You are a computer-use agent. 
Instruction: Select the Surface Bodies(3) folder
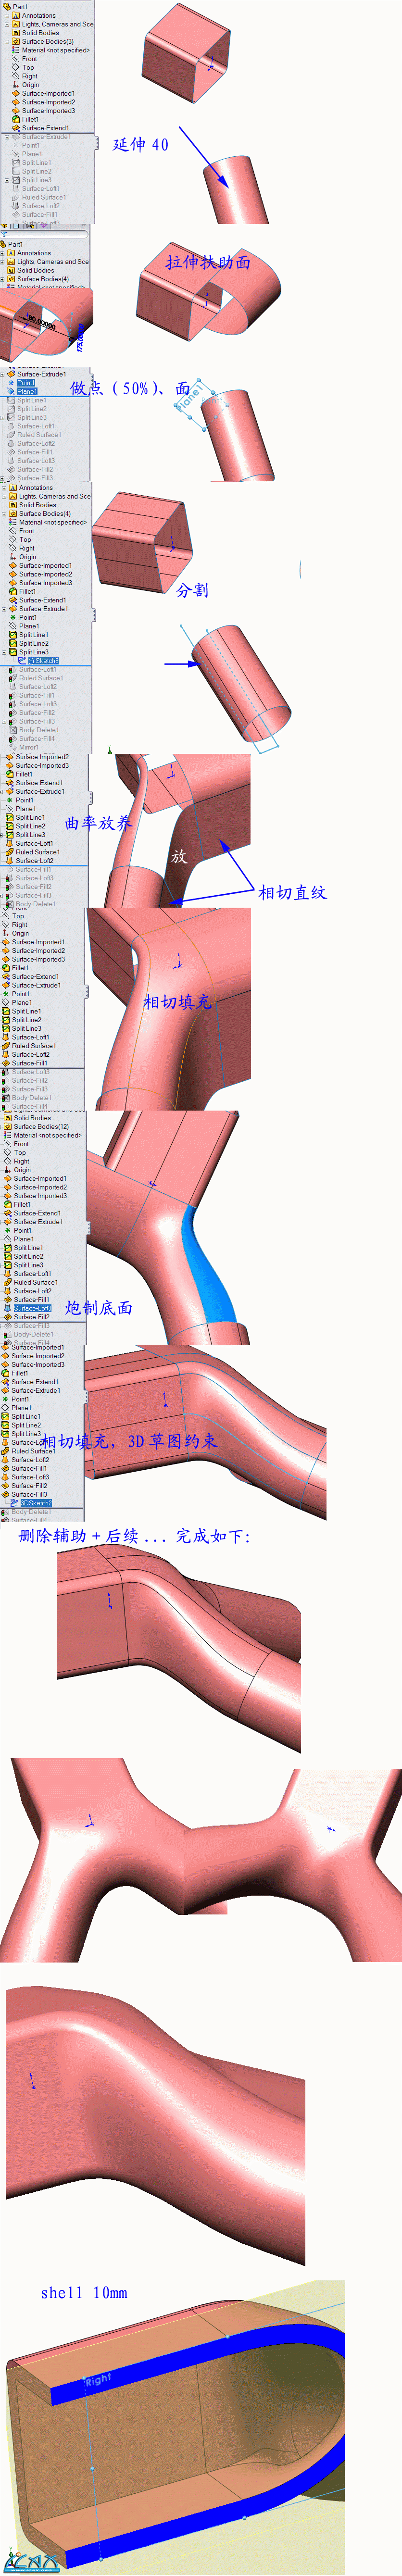[47, 41]
